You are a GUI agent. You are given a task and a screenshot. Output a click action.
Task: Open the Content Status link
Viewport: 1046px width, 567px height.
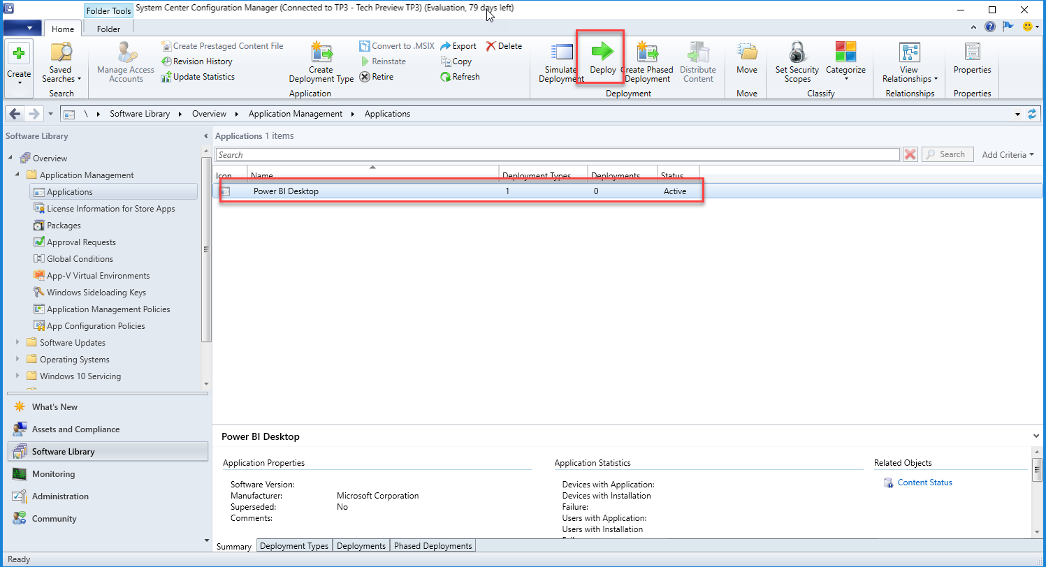pos(924,483)
